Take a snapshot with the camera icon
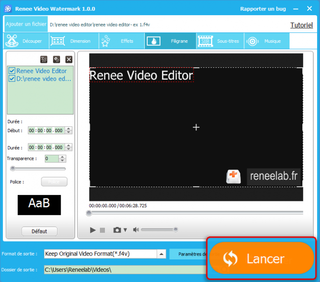 coord(117,230)
